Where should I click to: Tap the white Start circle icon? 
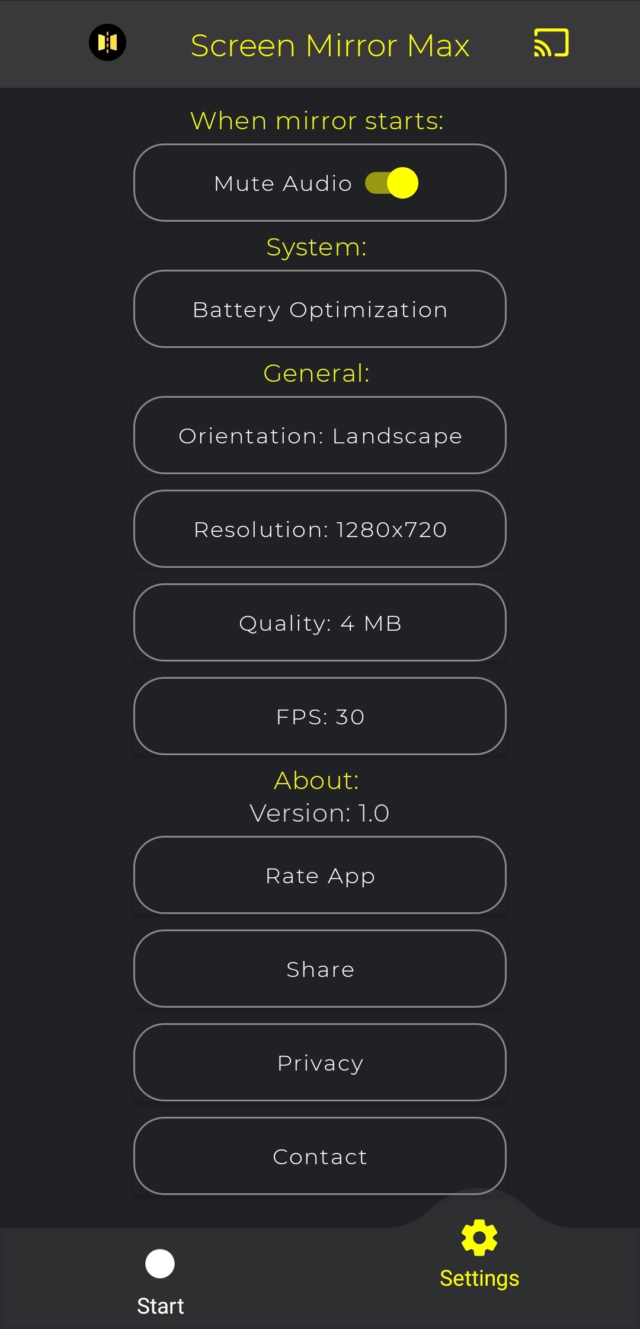160,1264
